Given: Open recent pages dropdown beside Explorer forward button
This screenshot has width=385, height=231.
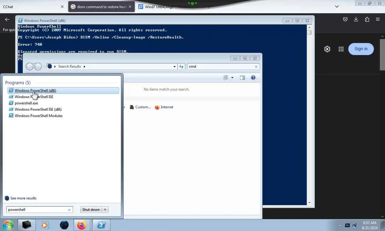Looking at the screenshot, I should coord(44,66).
